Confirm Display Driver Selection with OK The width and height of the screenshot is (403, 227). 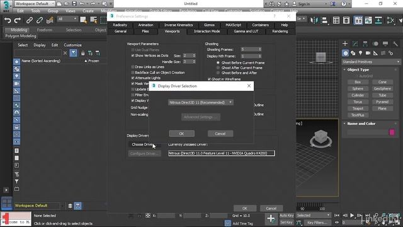tap(181, 134)
